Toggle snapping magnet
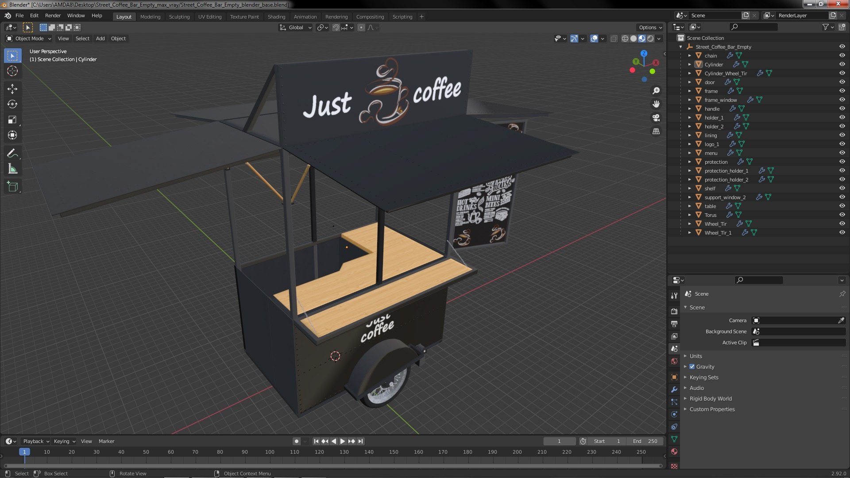The width and height of the screenshot is (850, 478). 336,27
